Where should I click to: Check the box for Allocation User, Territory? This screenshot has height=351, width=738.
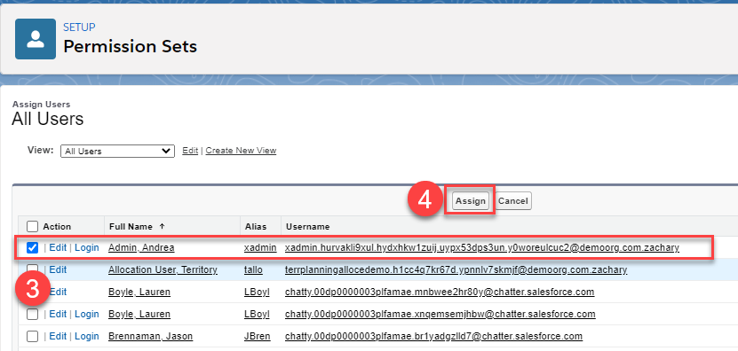pos(32,269)
